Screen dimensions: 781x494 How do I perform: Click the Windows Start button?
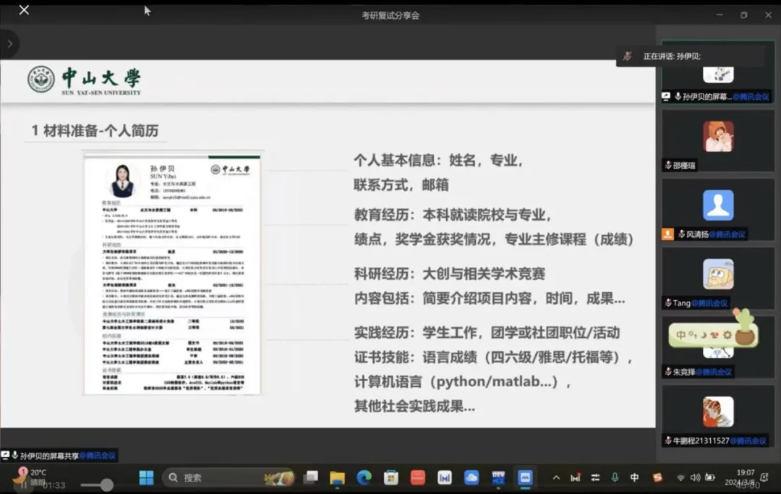coord(146,477)
